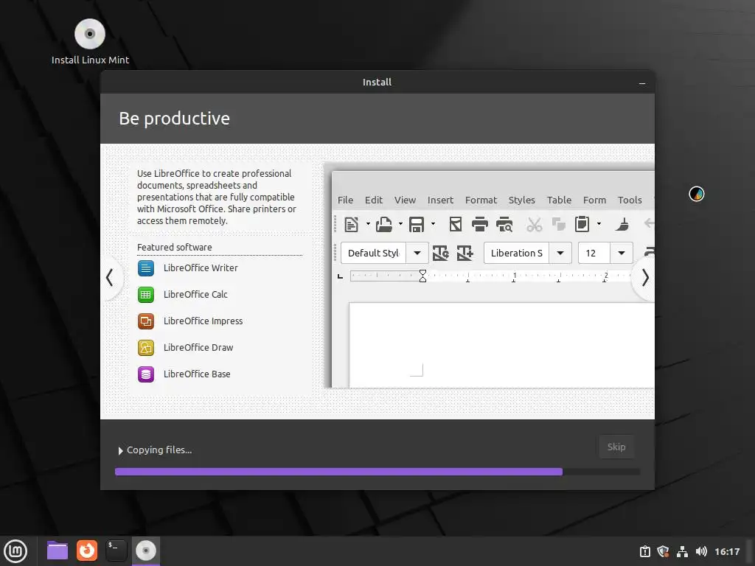
Task: Click the Export as PDF icon
Action: 456,224
